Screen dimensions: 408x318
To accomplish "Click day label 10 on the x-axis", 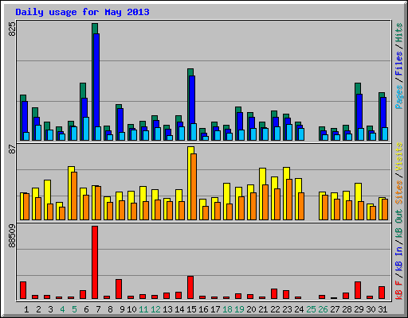I will tap(131, 309).
